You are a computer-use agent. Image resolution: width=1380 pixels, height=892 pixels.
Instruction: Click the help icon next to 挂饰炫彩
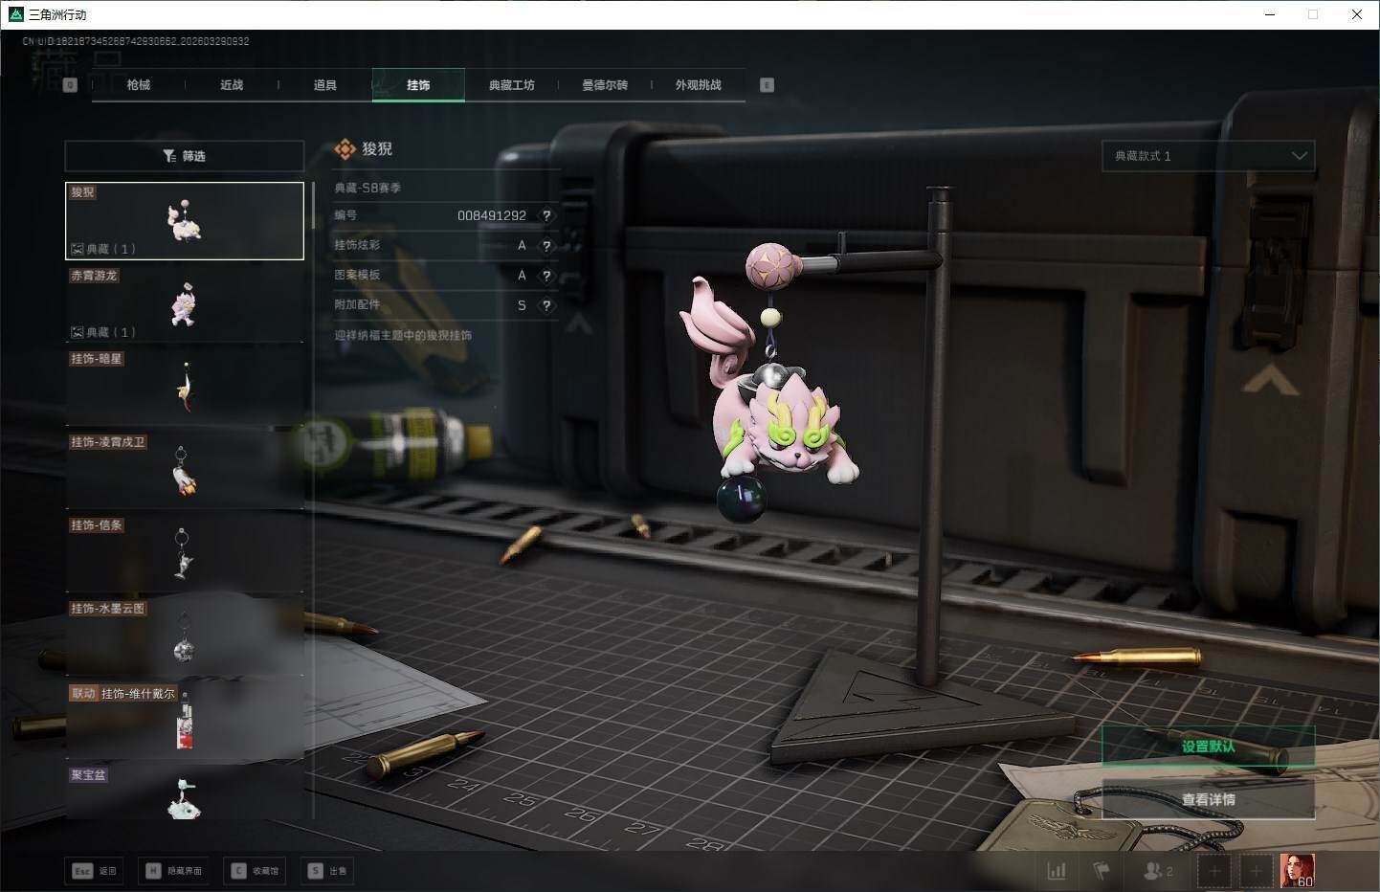(546, 246)
